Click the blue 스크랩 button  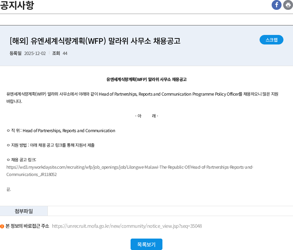[x=271, y=40]
